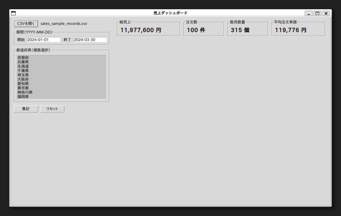The width and height of the screenshot is (341, 216).
Task: Pick 千葉県 in the prefecture list
Action: click(x=23, y=71)
